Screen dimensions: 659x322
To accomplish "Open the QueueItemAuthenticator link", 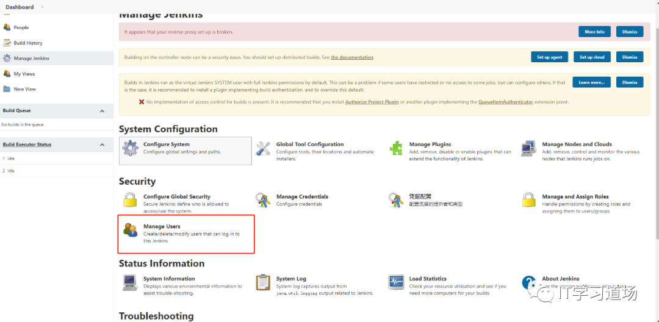I will 505,102.
